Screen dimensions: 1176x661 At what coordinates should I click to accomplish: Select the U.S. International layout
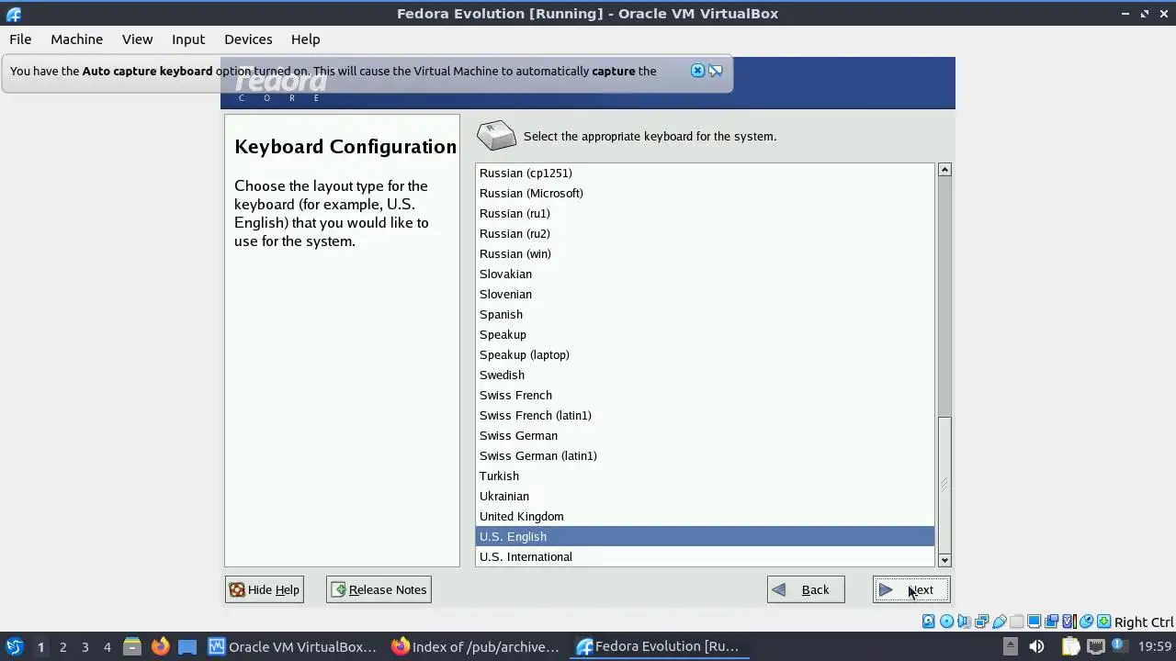tap(705, 556)
